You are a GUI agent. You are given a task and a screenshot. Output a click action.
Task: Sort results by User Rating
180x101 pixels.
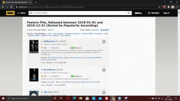58,34
